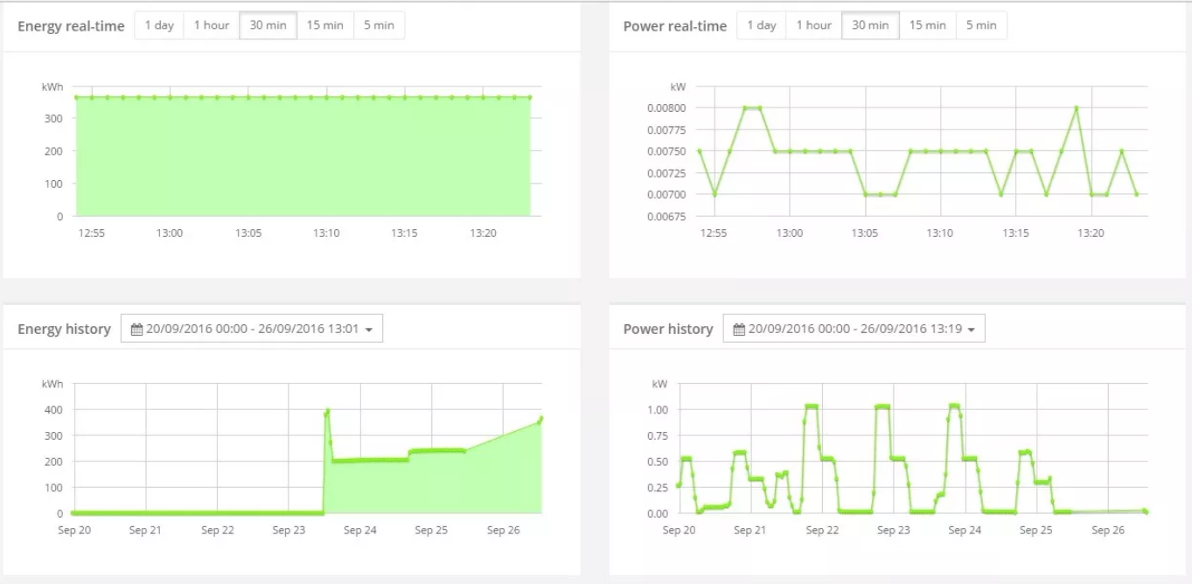Click the 13:19 peak in Power real-time chart
The image size is (1192, 584).
pos(1077,108)
